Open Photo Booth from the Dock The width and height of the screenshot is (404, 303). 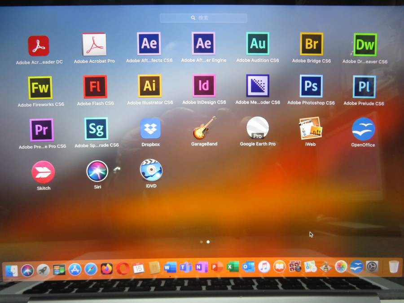pos(295,266)
